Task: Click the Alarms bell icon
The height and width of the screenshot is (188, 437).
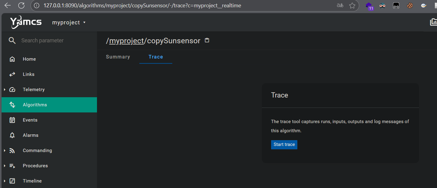Action: tap(12, 135)
